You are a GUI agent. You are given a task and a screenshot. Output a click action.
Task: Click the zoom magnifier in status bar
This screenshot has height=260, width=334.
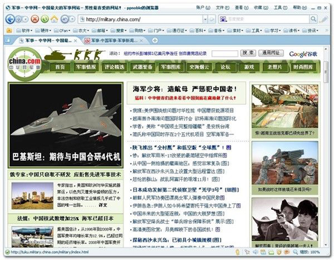tap(295, 252)
